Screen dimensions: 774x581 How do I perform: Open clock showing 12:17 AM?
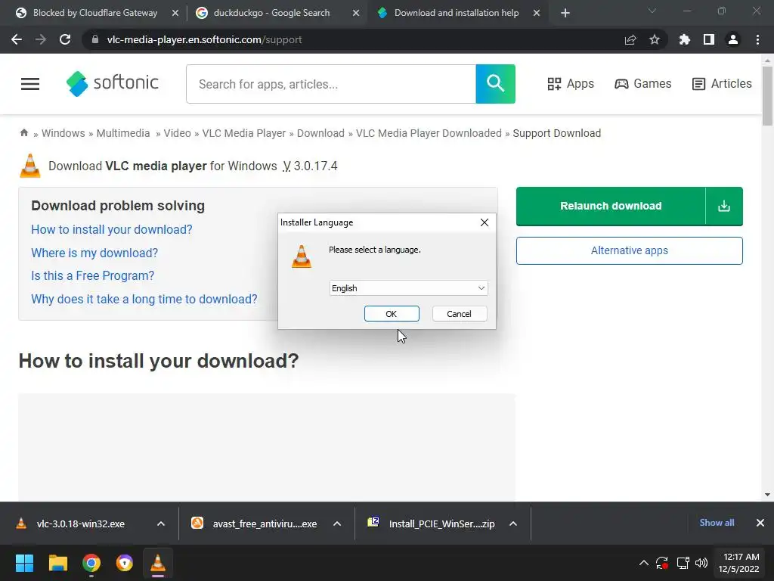[x=739, y=563]
